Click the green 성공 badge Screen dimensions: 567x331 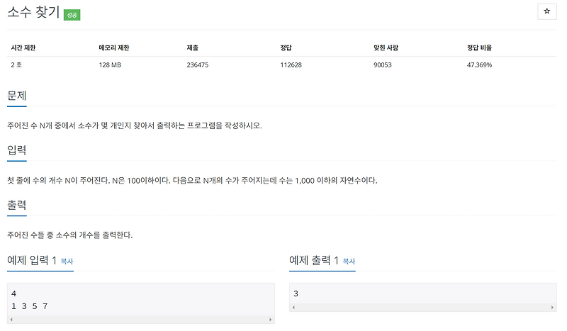(72, 15)
